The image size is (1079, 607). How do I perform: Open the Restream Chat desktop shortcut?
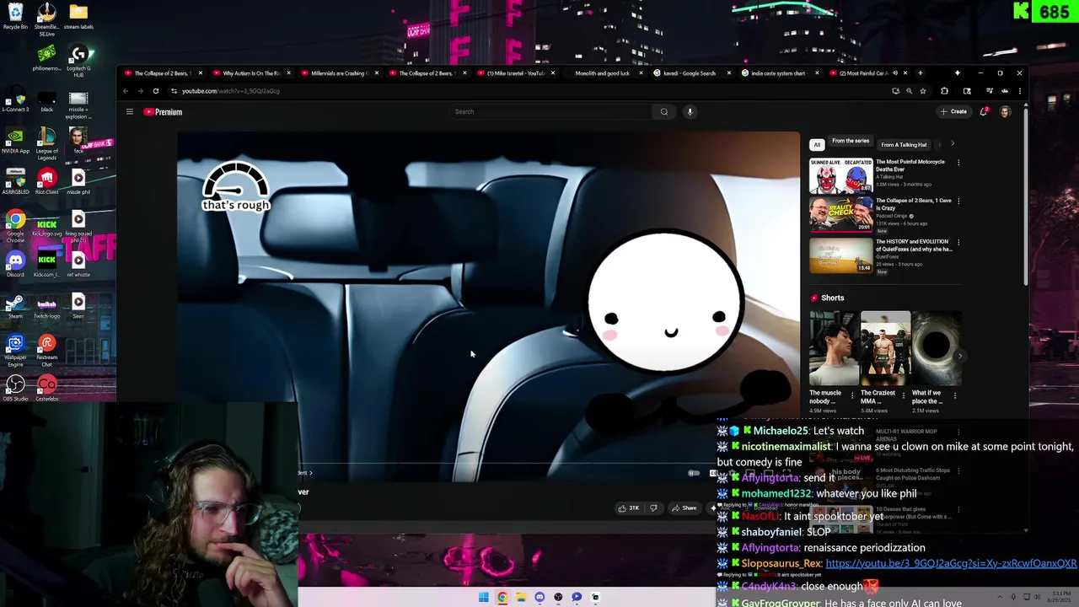(x=47, y=350)
